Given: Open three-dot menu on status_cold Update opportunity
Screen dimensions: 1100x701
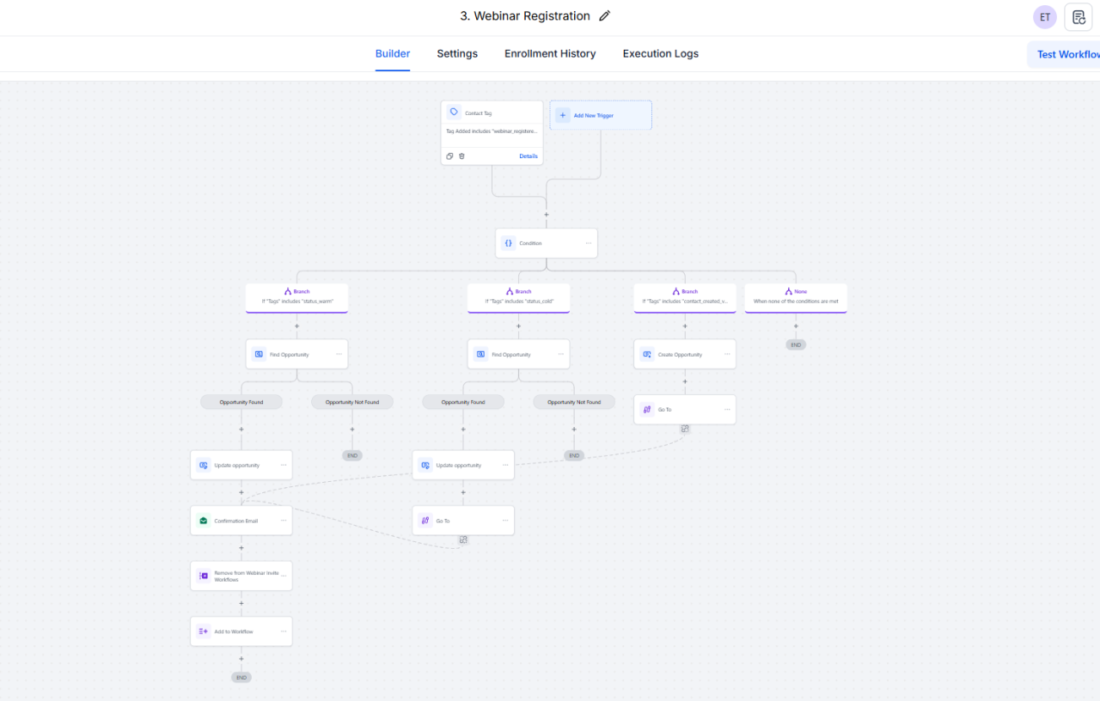Looking at the screenshot, I should click(x=505, y=466).
